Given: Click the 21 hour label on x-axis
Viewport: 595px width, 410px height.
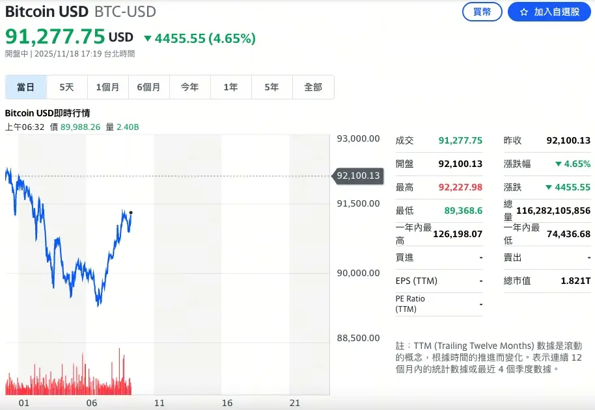Looking at the screenshot, I should coord(295,404).
